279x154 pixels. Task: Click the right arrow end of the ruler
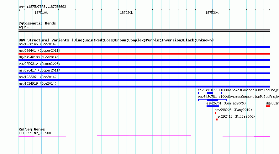coord(269,10)
